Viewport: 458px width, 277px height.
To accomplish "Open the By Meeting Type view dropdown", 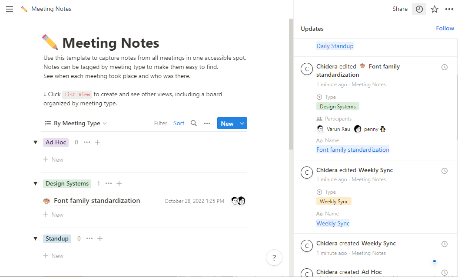I will pyautogui.click(x=76, y=123).
